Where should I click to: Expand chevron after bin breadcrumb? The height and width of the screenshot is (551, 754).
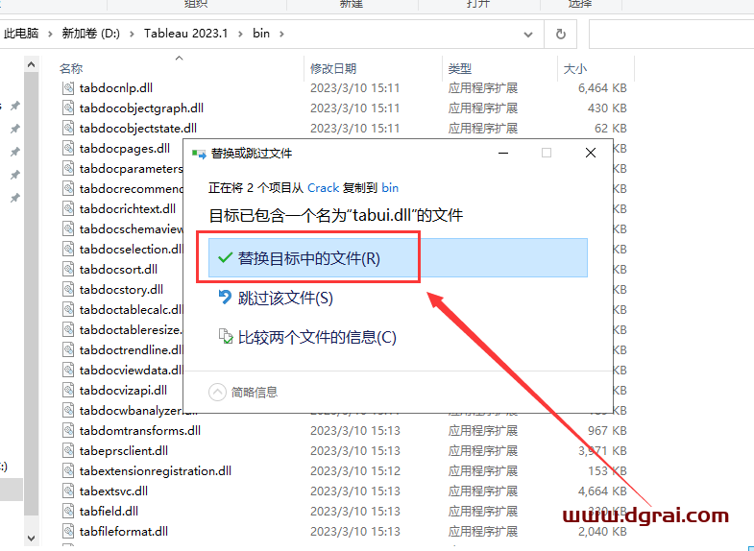click(281, 34)
